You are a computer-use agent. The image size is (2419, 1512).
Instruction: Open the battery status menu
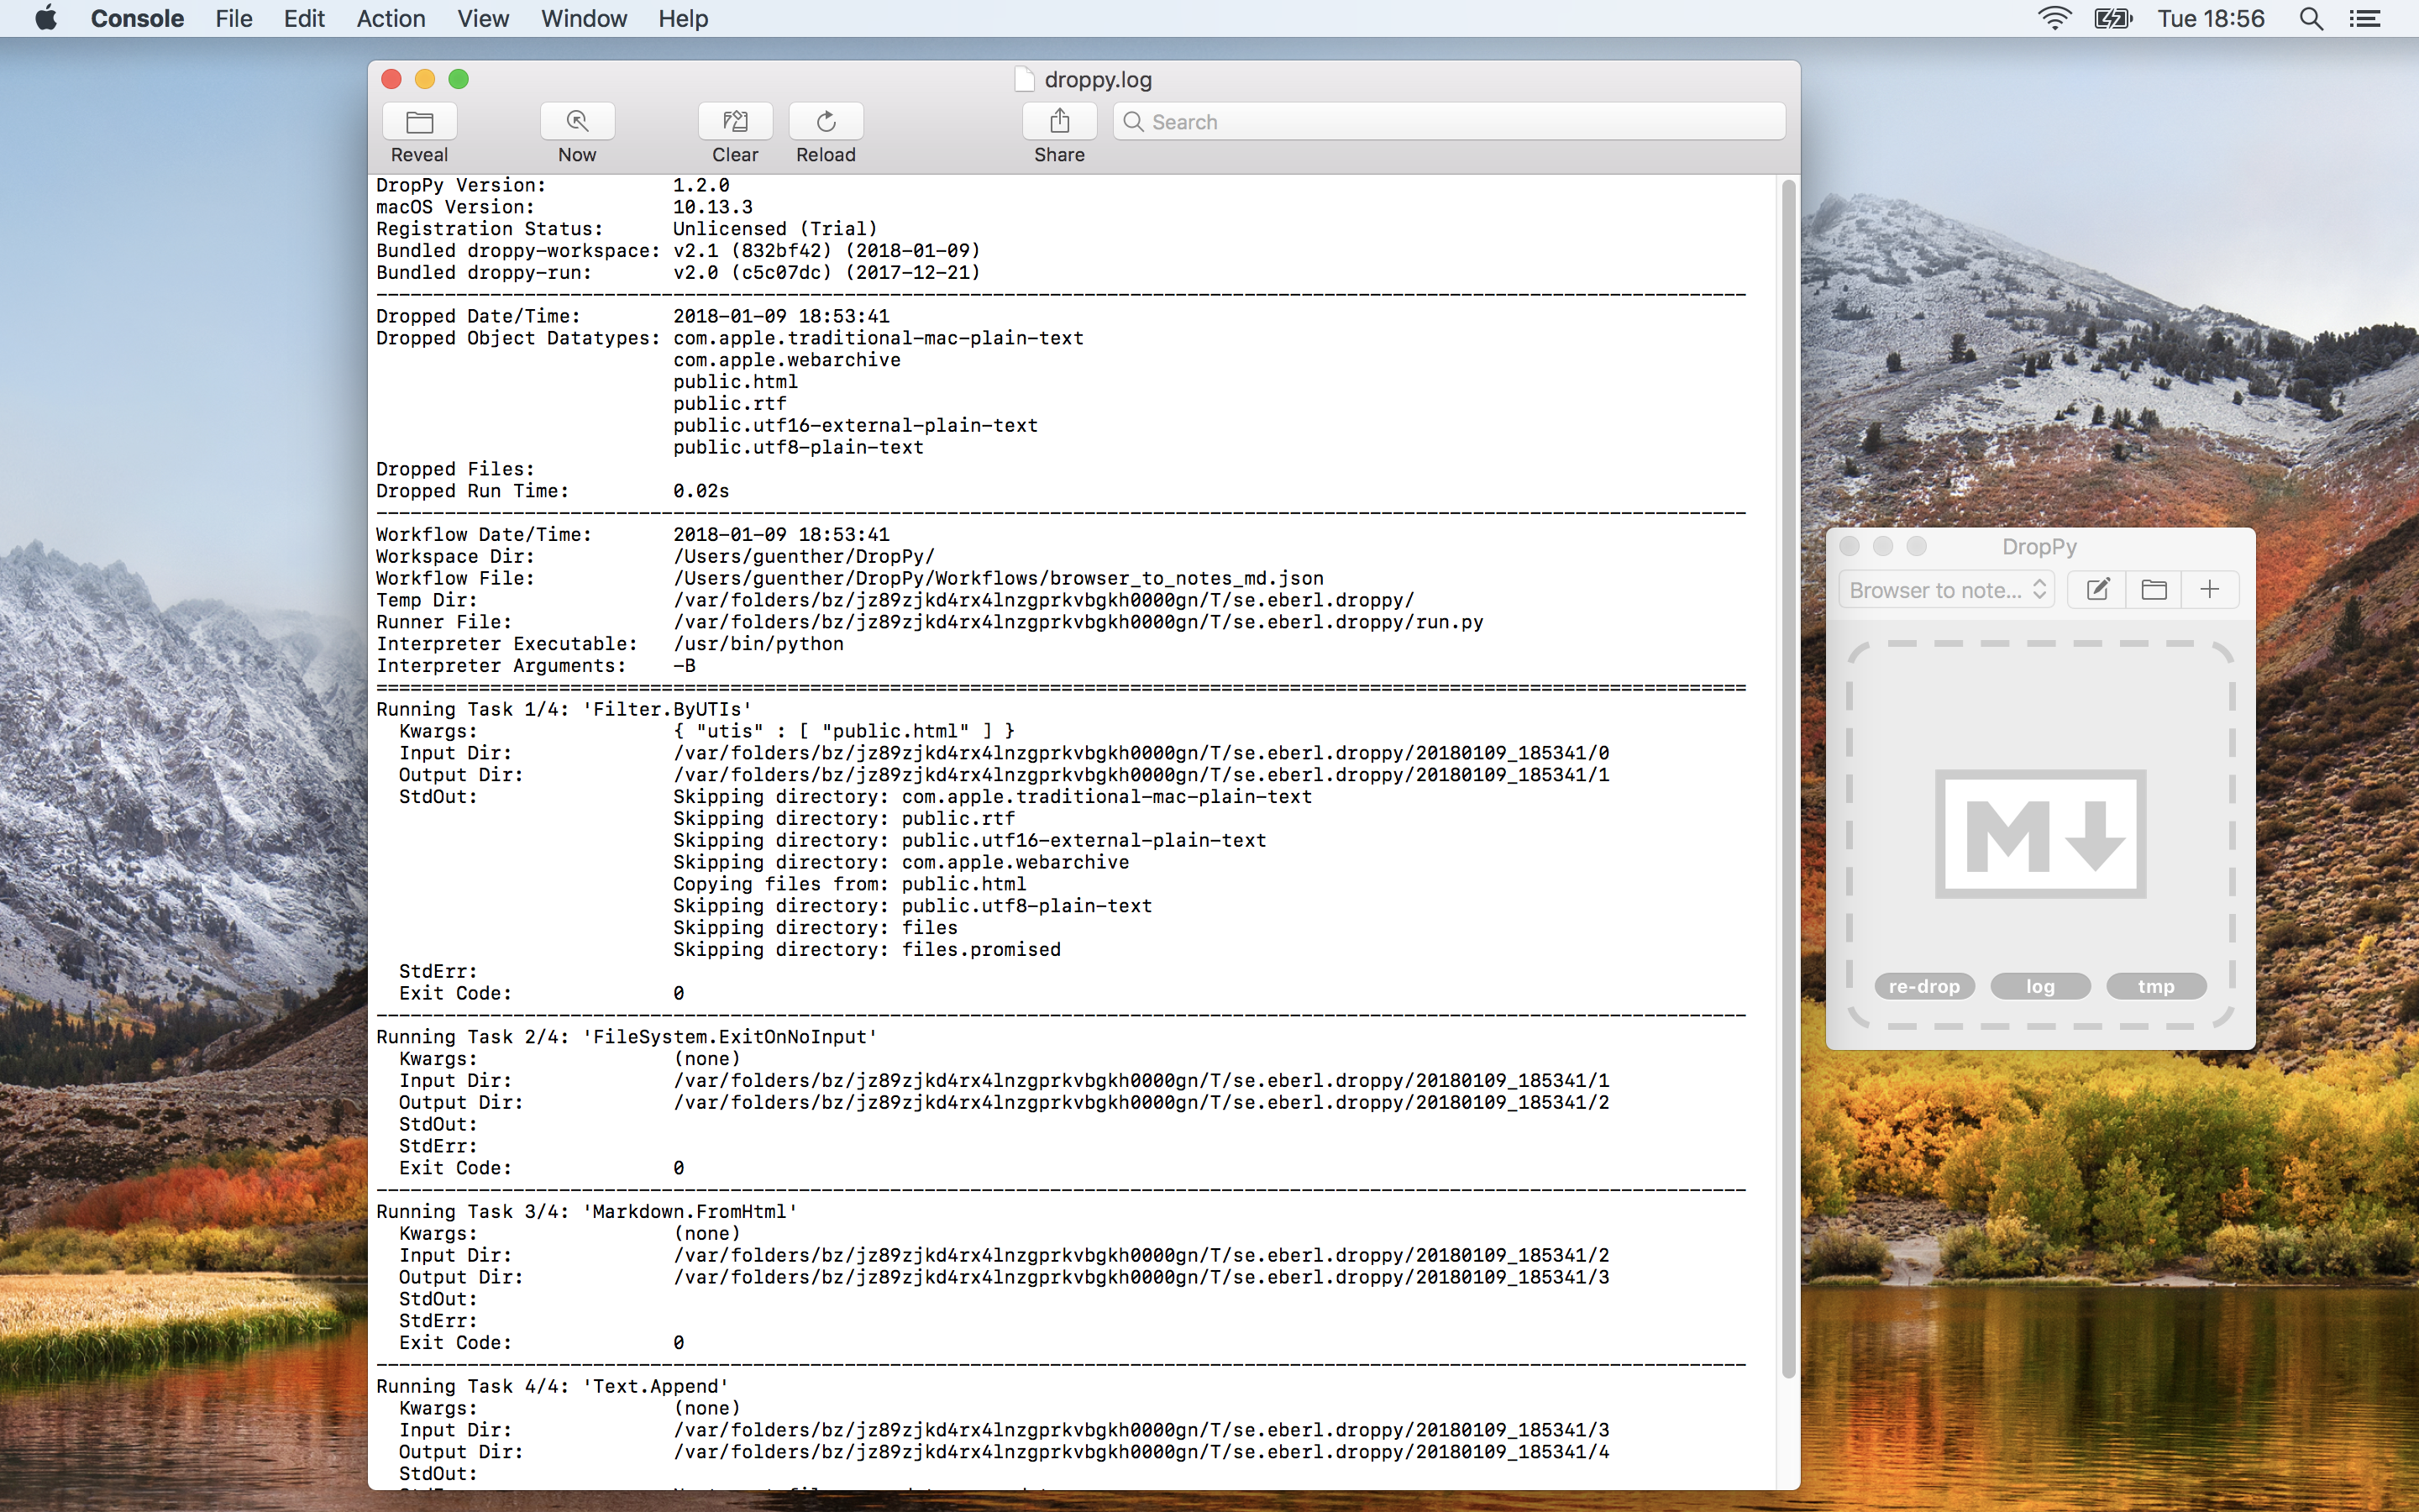pos(2112,19)
